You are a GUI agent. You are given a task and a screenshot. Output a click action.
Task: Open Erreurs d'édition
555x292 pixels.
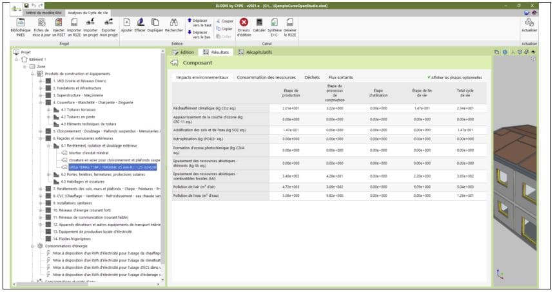coord(244,27)
